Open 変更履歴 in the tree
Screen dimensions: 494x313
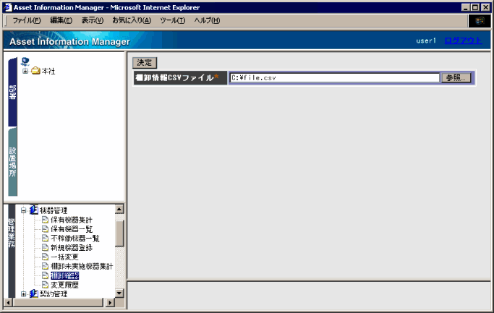click(x=64, y=285)
